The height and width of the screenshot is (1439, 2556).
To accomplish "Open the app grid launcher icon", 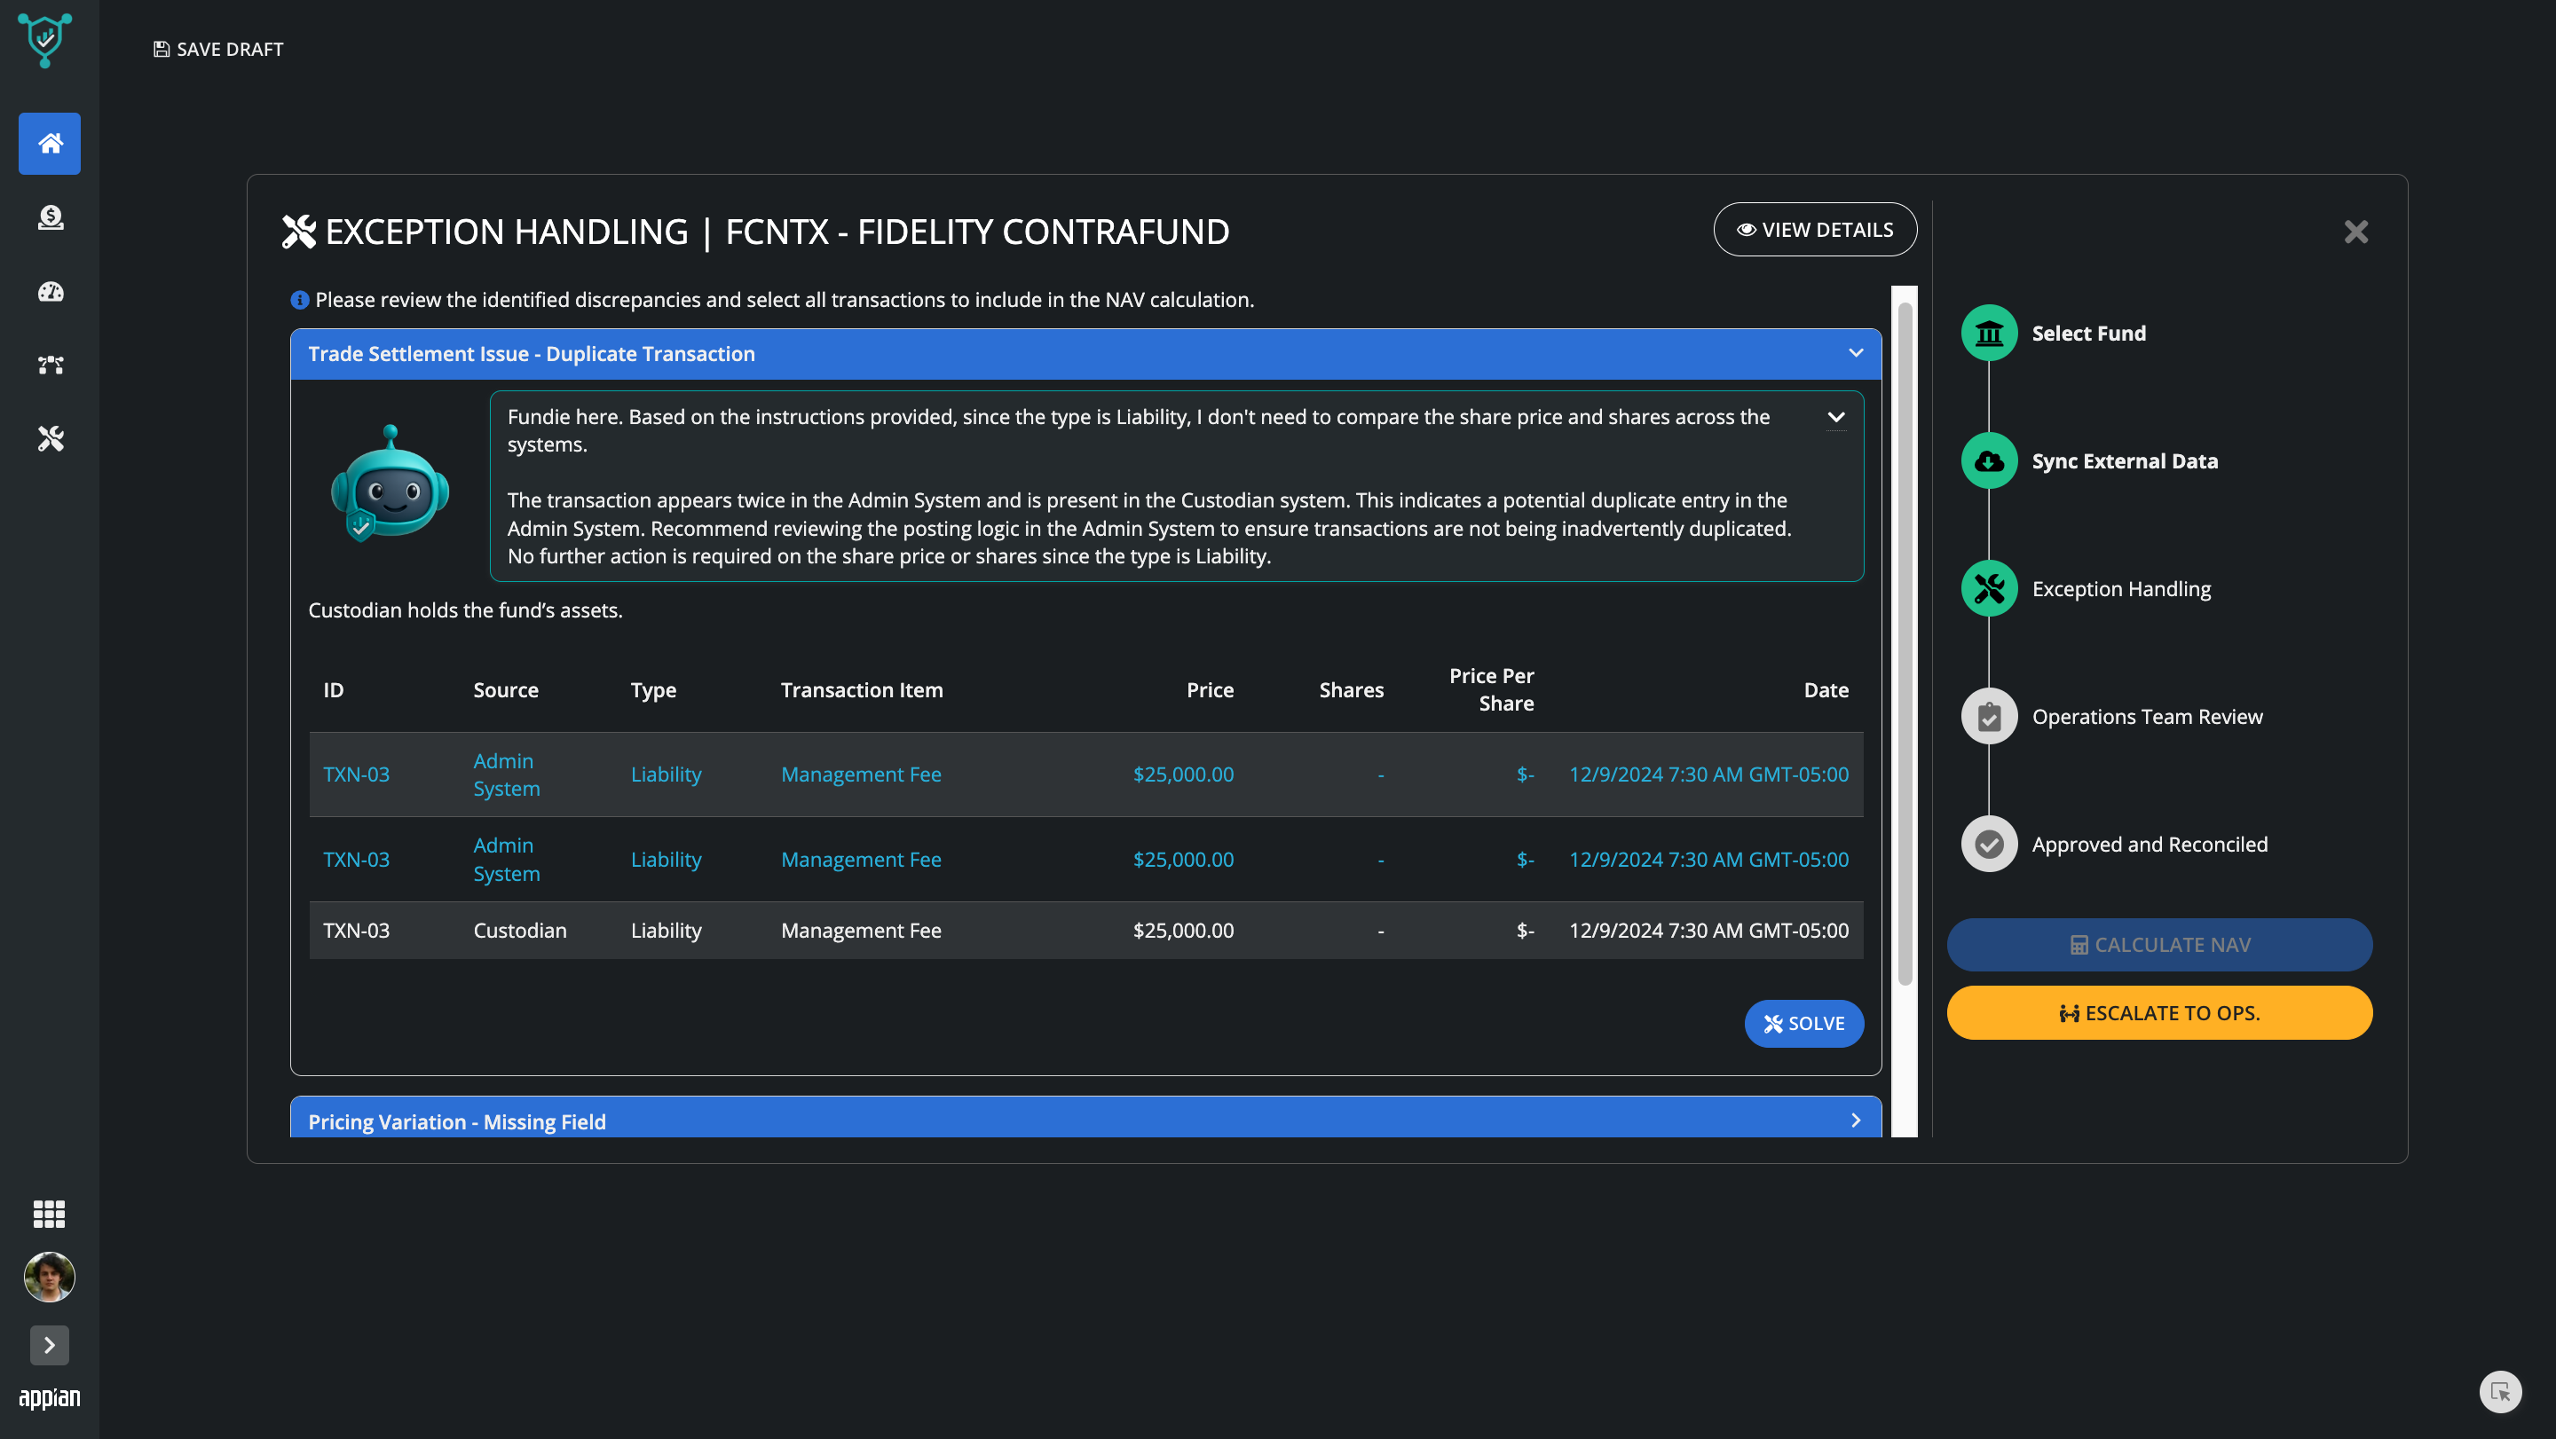I will click(x=50, y=1214).
